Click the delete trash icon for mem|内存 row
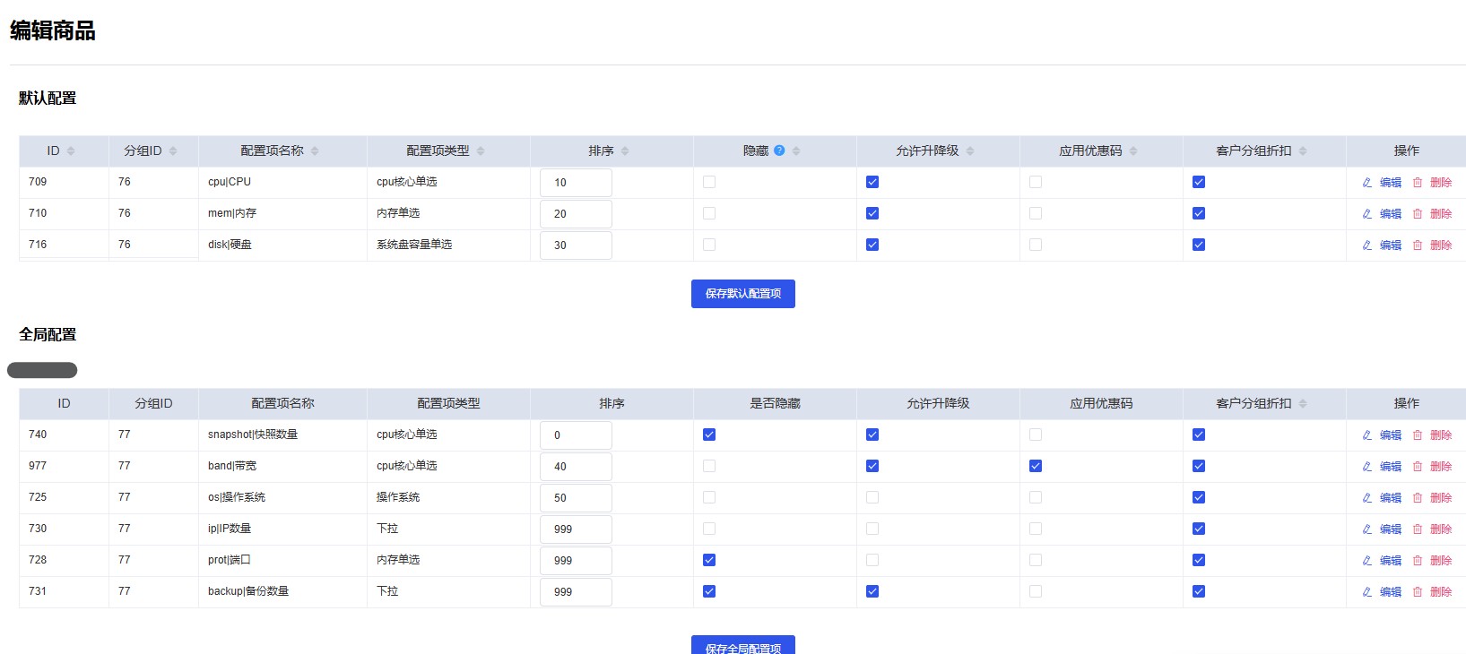 [1418, 214]
